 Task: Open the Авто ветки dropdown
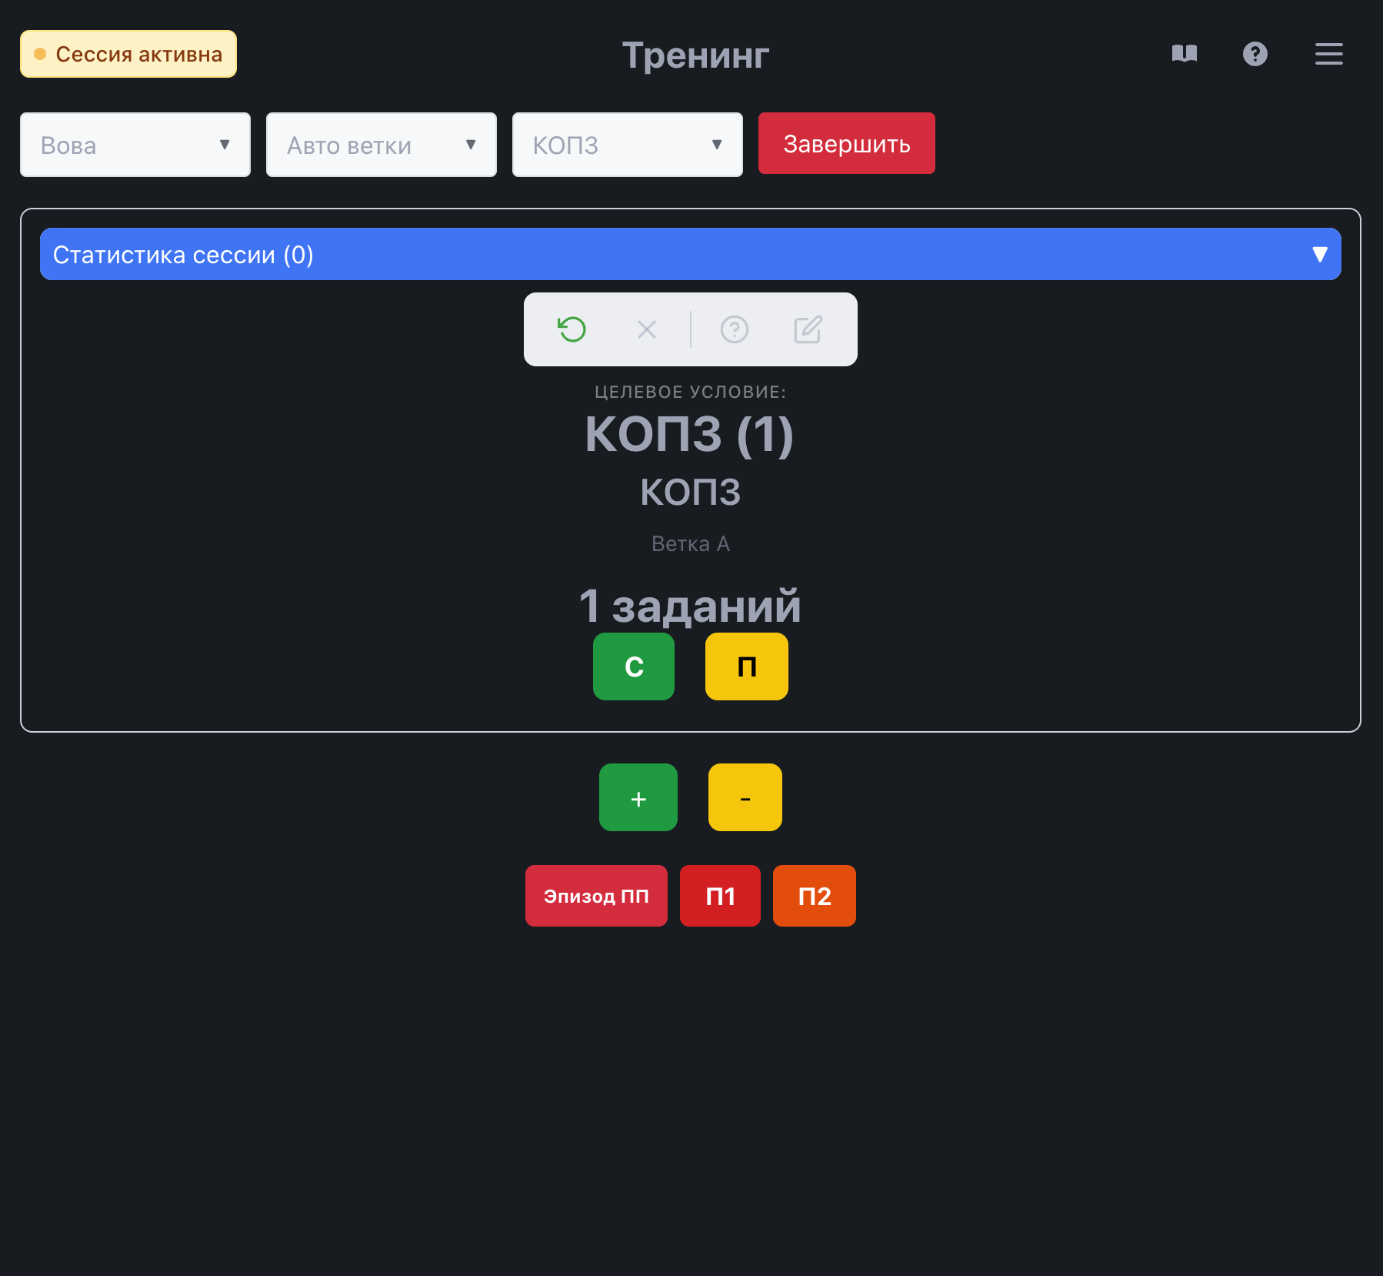[x=382, y=145]
